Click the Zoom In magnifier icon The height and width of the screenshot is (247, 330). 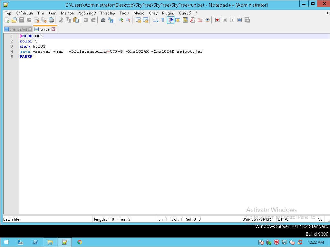(x=121, y=20)
